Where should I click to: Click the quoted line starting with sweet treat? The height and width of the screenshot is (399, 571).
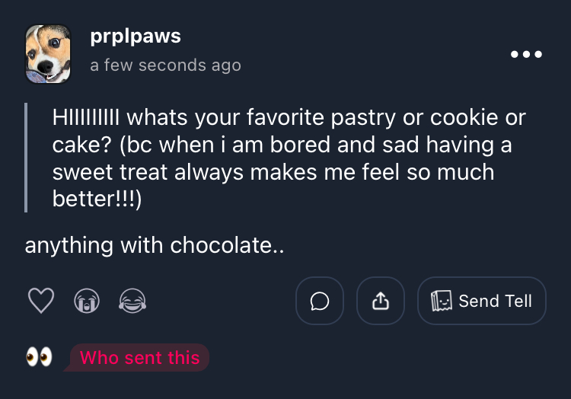point(273,172)
